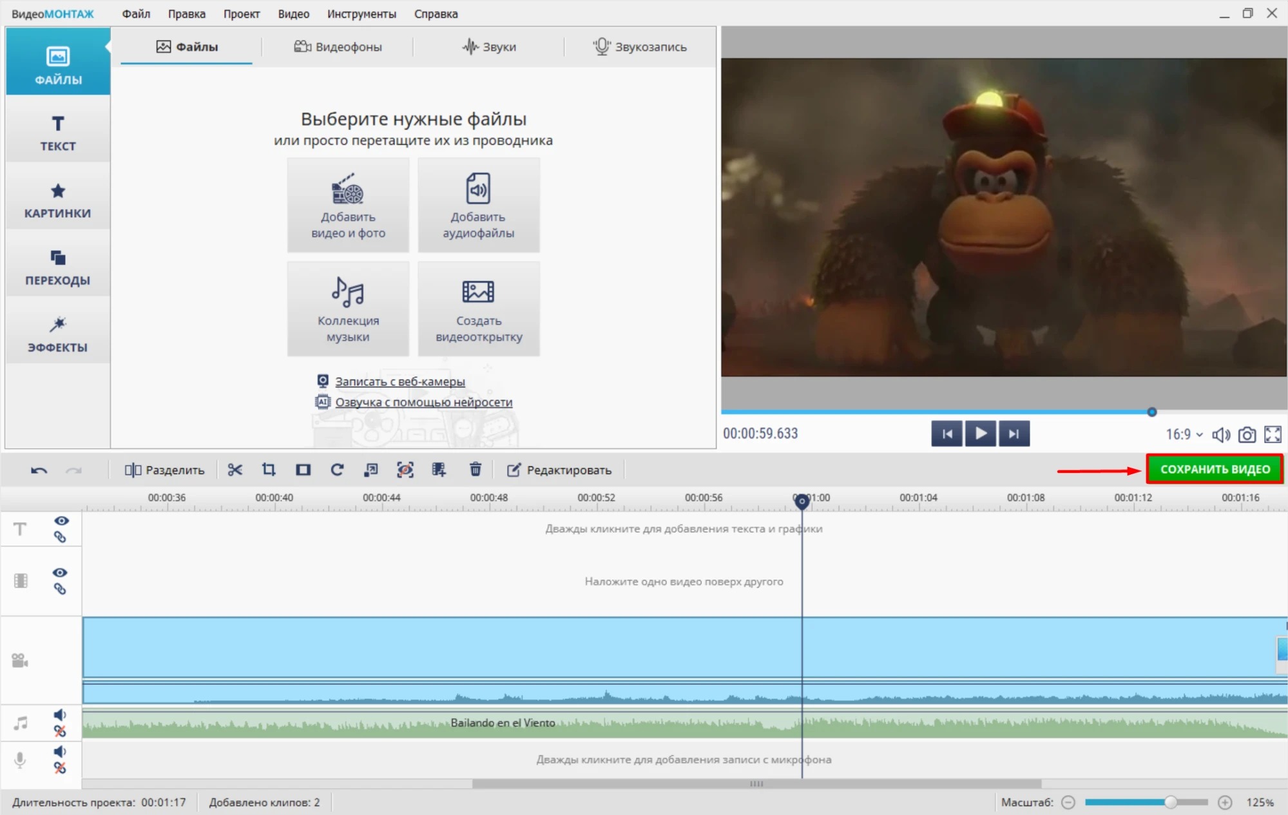Click the stabilization face-scan icon
1288x815 pixels.
click(x=405, y=470)
